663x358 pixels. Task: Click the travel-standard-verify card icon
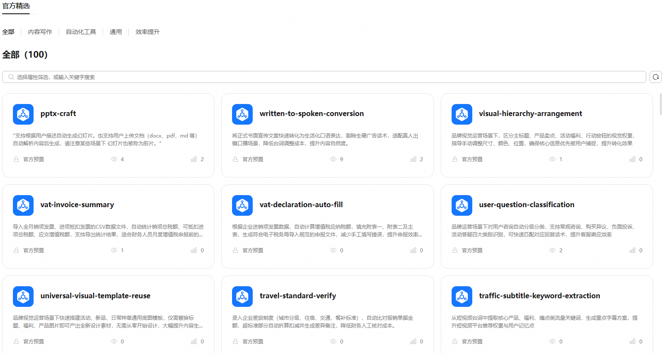[242, 297]
